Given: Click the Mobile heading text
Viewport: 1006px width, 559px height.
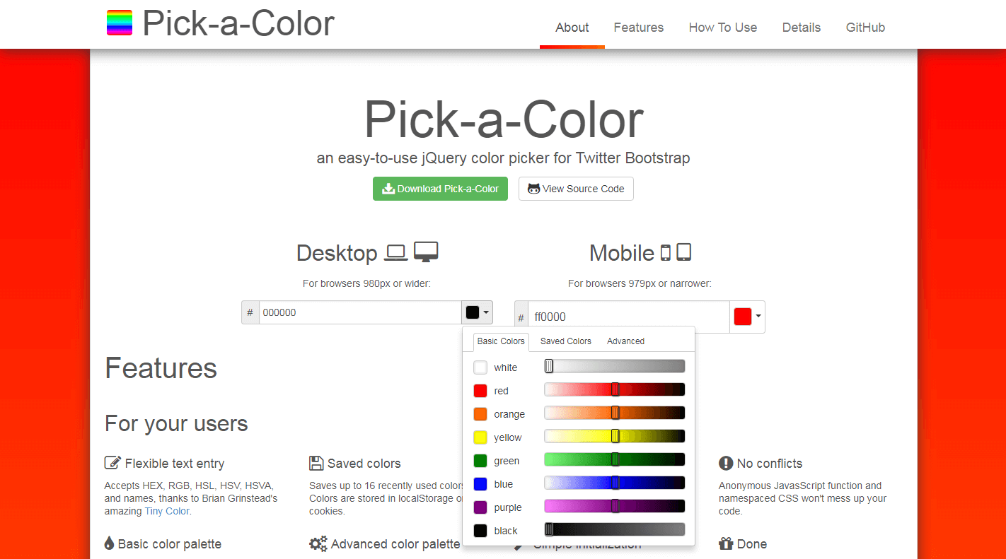Looking at the screenshot, I should [x=622, y=253].
